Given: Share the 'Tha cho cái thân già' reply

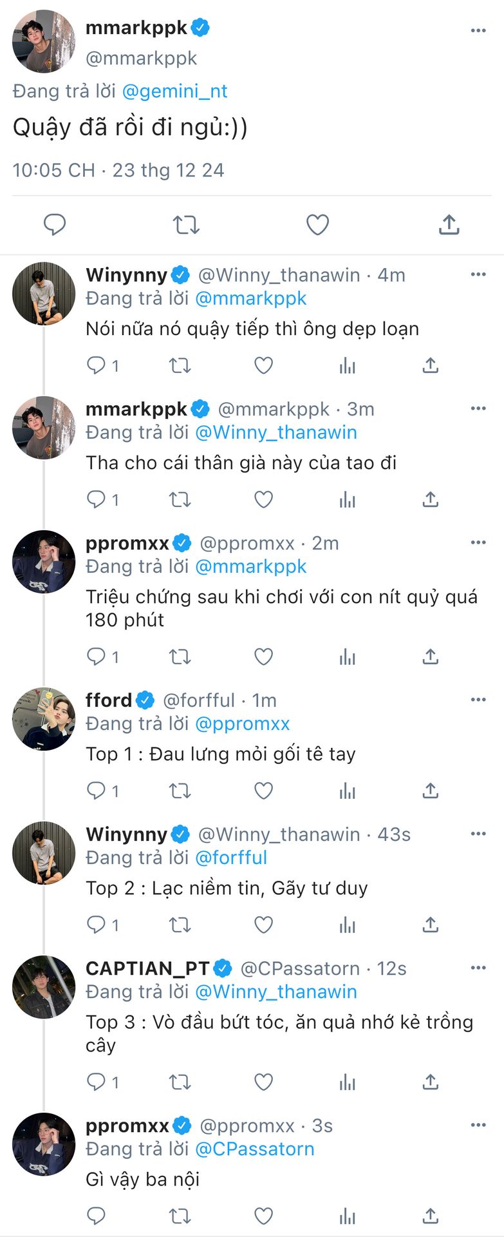Looking at the screenshot, I should pyautogui.click(x=430, y=499).
